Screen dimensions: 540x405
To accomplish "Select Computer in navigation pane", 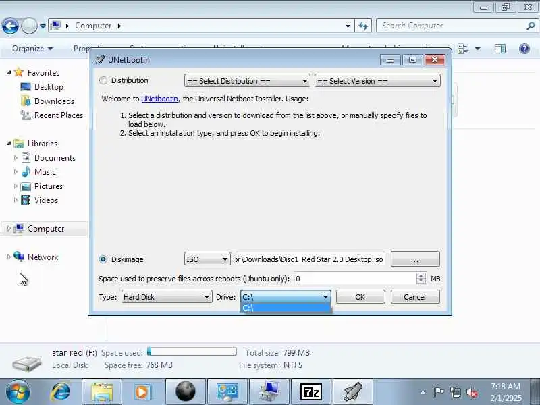I will (46, 229).
